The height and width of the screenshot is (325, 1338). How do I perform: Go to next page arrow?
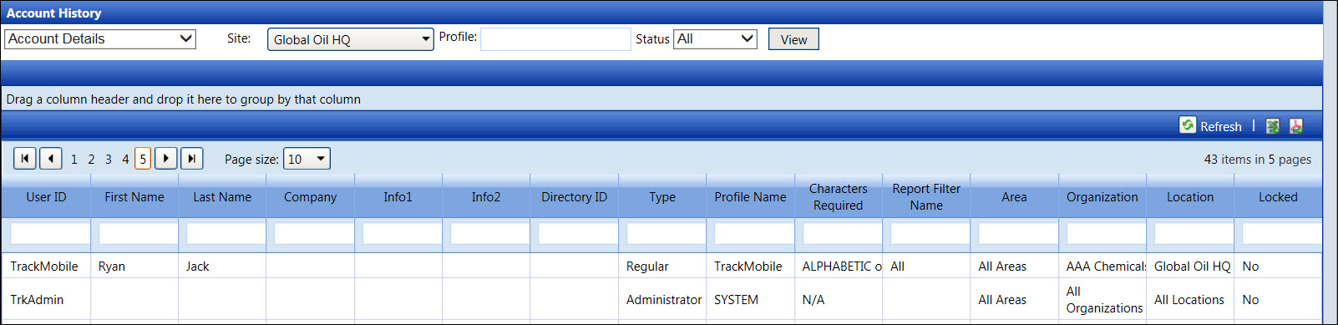(166, 158)
